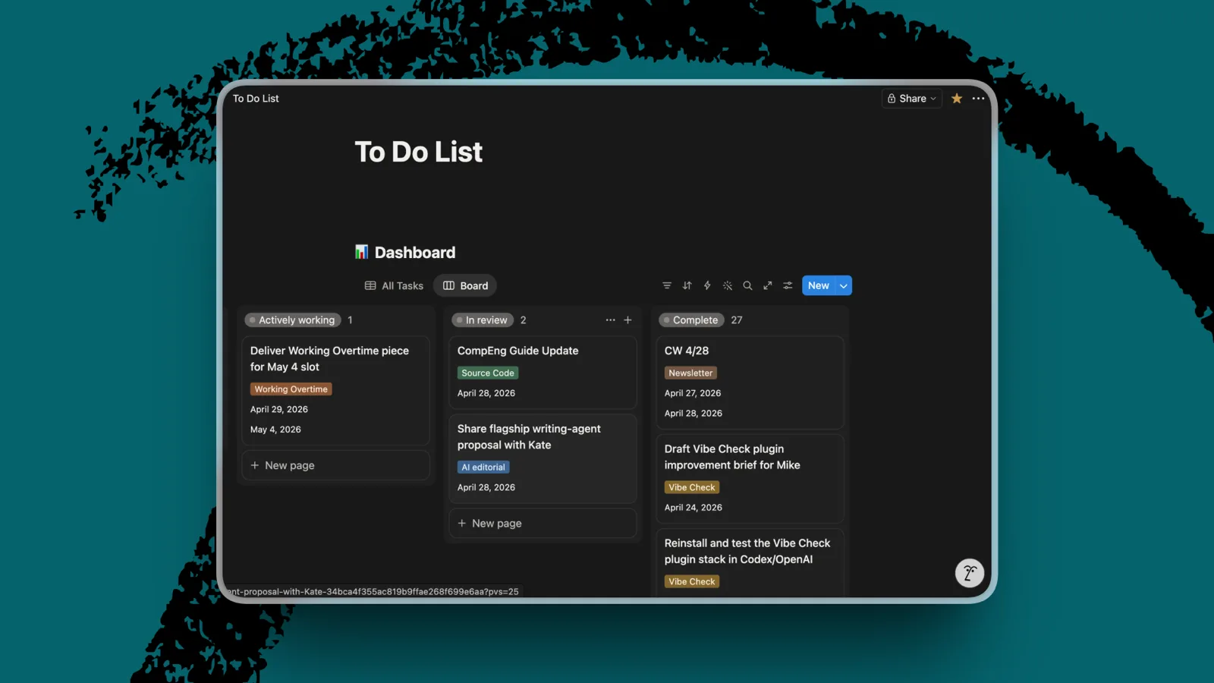Click the To Do List breadcrumb

coord(256,99)
